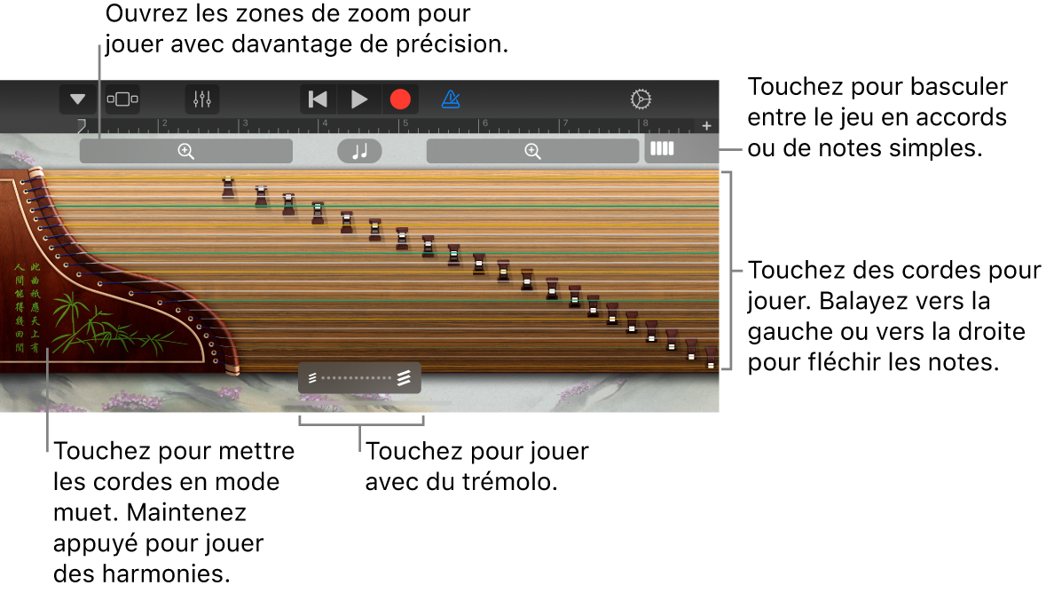
Task: Switch to chord strips layout
Action: tap(662, 150)
